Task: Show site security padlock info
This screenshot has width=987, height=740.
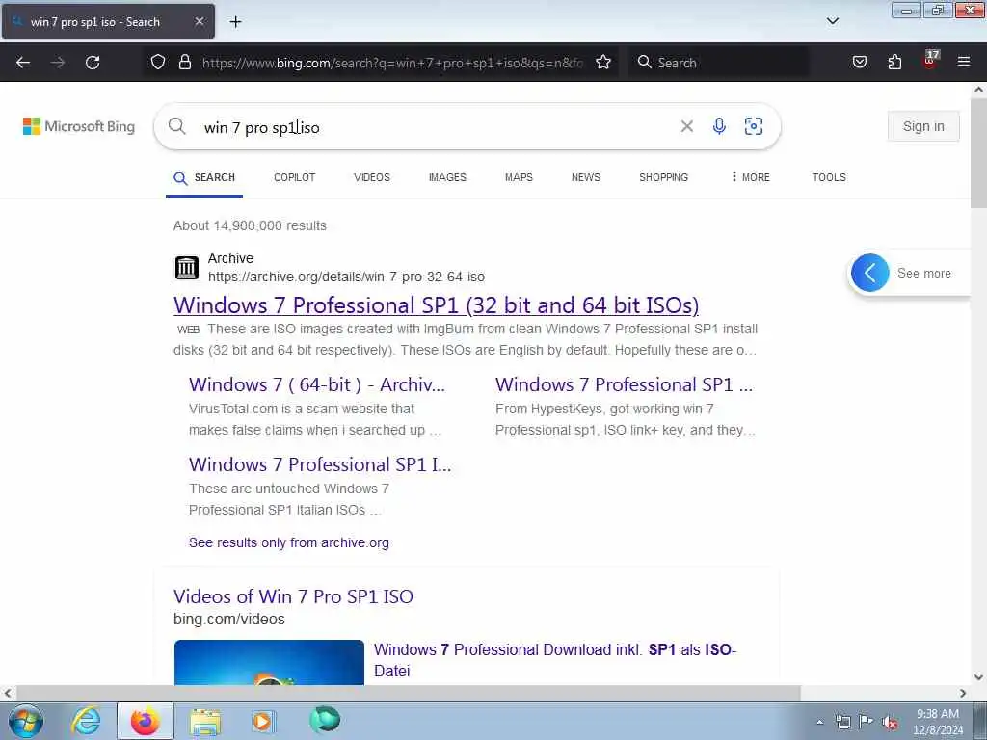Action: click(x=184, y=63)
